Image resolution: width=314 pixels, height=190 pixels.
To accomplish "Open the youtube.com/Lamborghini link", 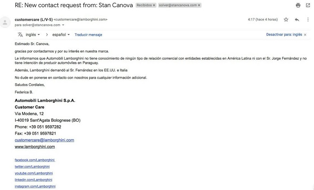I will 34,173.
